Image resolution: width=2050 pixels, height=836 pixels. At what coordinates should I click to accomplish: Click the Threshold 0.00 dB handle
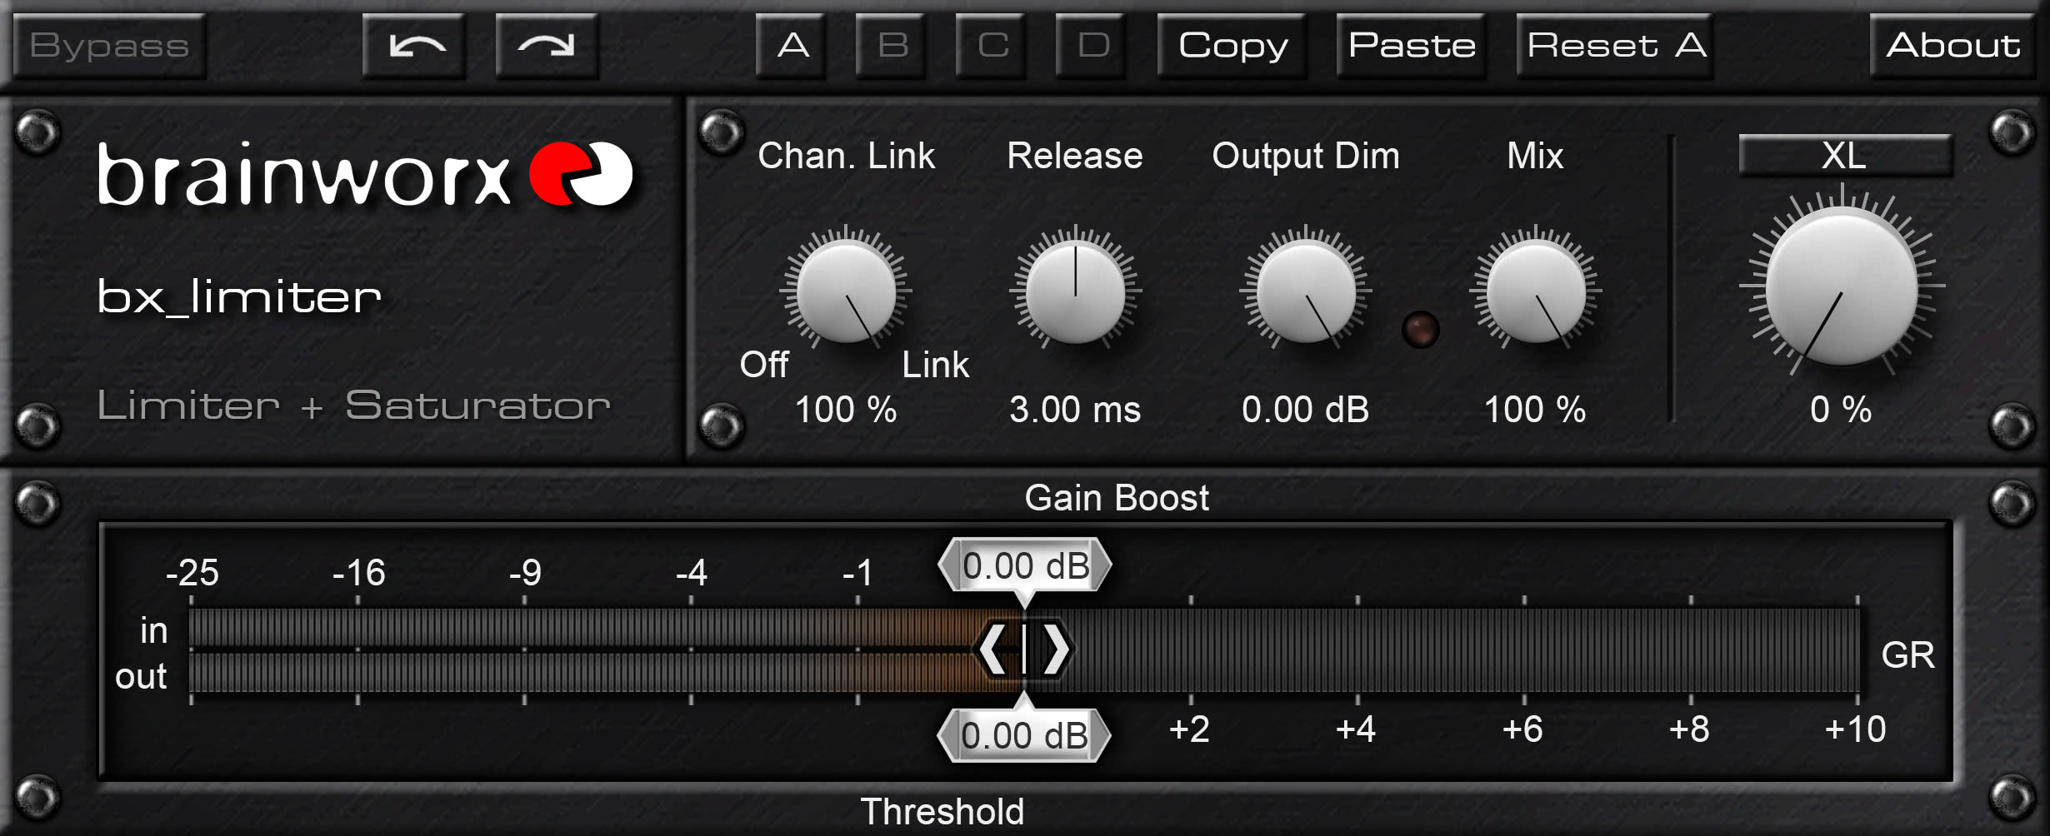click(1025, 735)
